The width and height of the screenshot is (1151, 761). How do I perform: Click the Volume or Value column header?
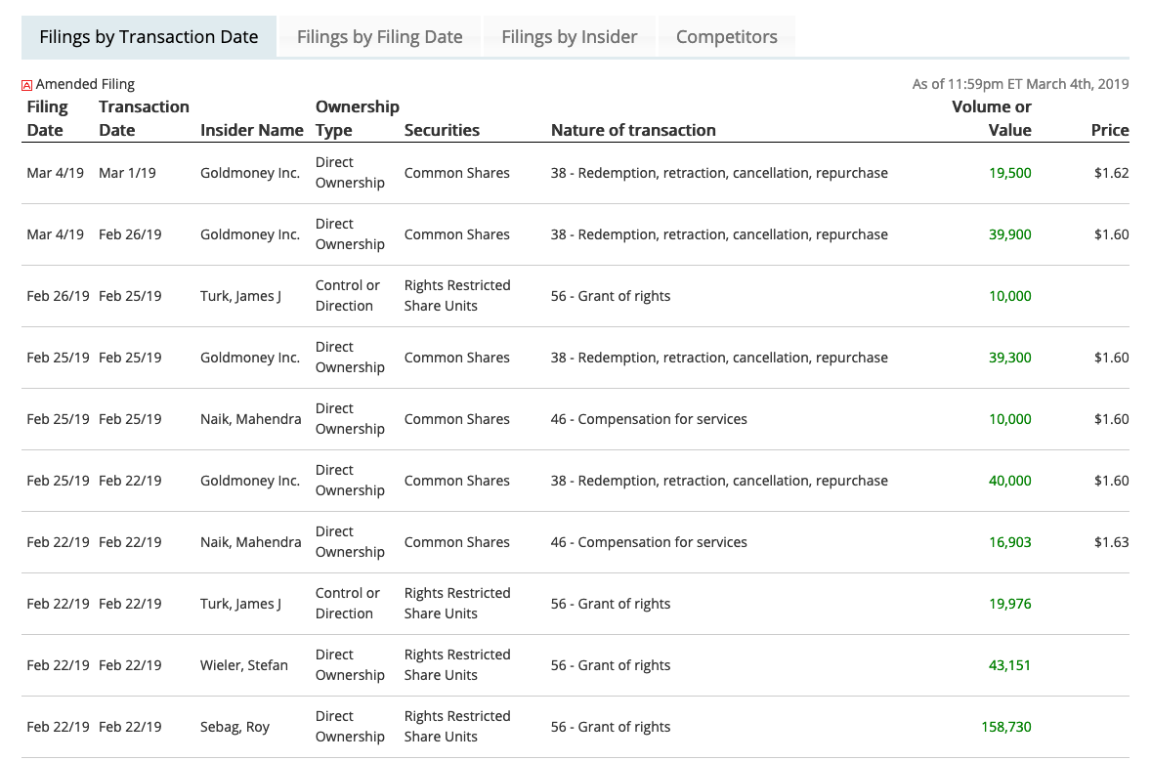[x=992, y=118]
